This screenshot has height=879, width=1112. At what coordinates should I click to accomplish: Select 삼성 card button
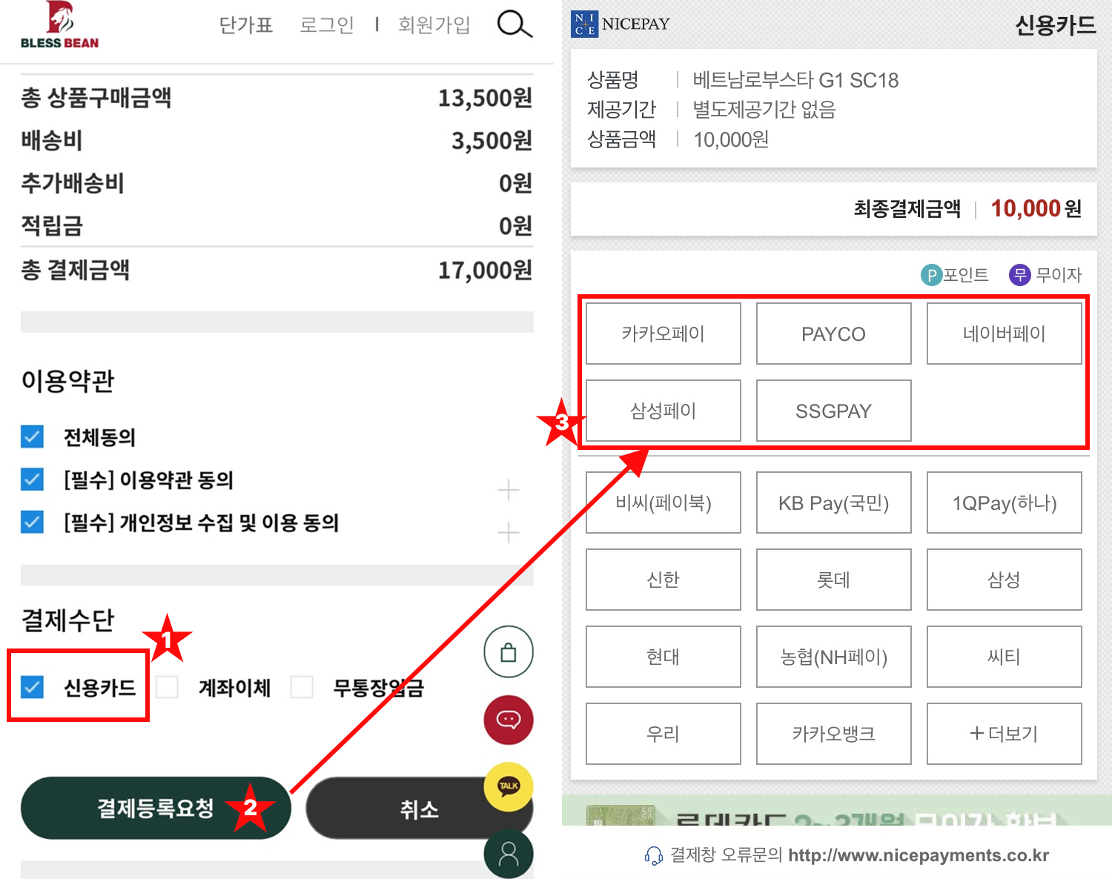1005,580
